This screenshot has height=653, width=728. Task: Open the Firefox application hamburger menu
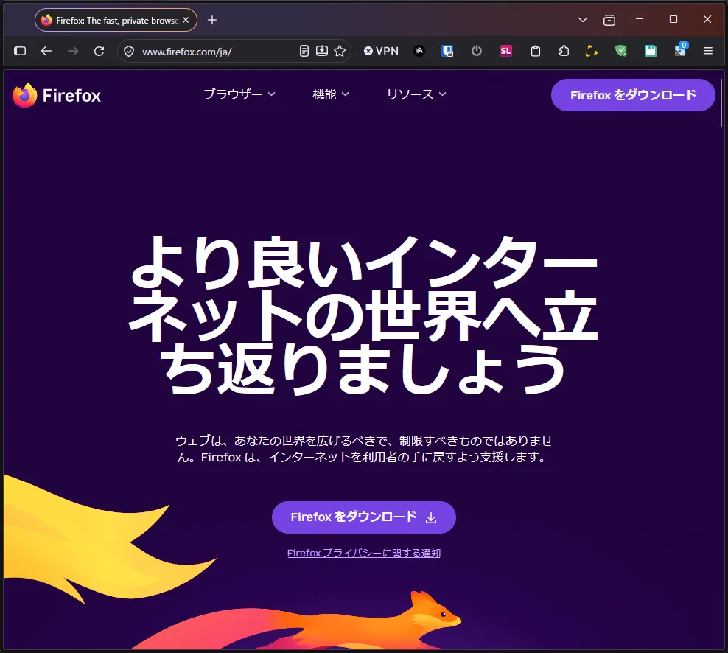708,51
